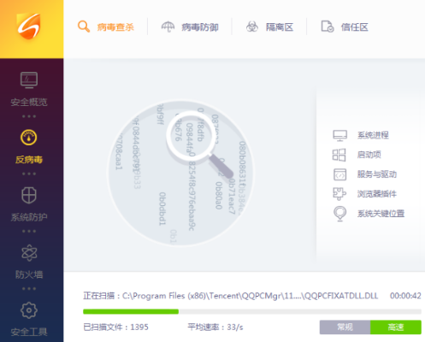Click the 浏览器插件 puzzle icon
Image resolution: width=425 pixels, height=342 pixels.
339,194
